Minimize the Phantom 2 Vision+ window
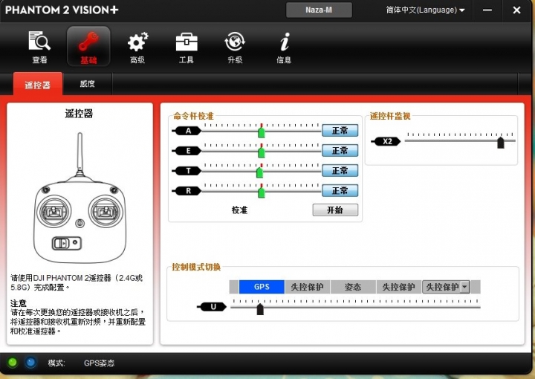Screen dimensions: 535x379 (487, 10)
